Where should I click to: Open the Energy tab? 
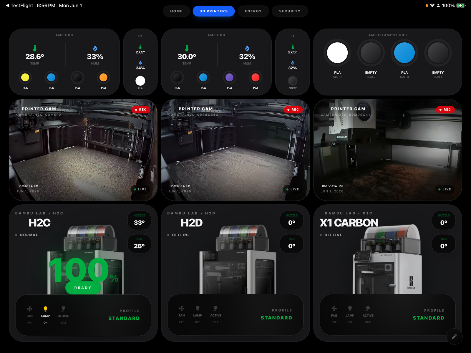[253, 11]
